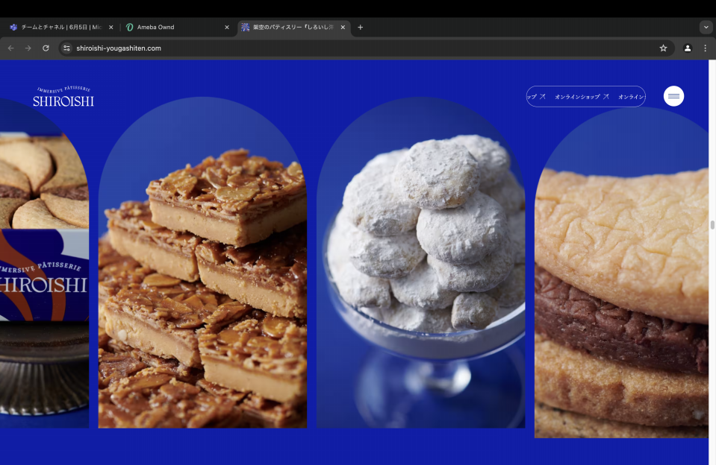Close the Ameba Ownd tab
Screen dimensions: 716x465
(227, 28)
